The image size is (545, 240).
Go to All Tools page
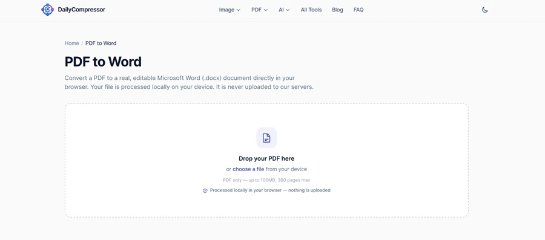coord(311,10)
